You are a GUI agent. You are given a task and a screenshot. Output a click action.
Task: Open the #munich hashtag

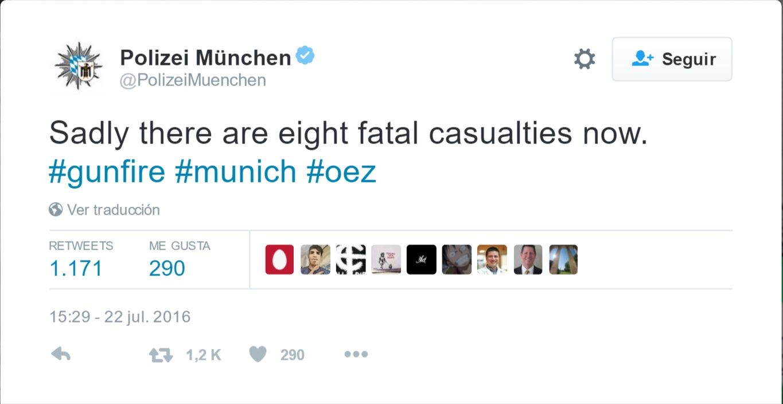pos(235,172)
